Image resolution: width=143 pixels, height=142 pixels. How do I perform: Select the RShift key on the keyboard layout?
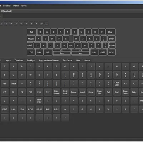[x=112, y=46]
